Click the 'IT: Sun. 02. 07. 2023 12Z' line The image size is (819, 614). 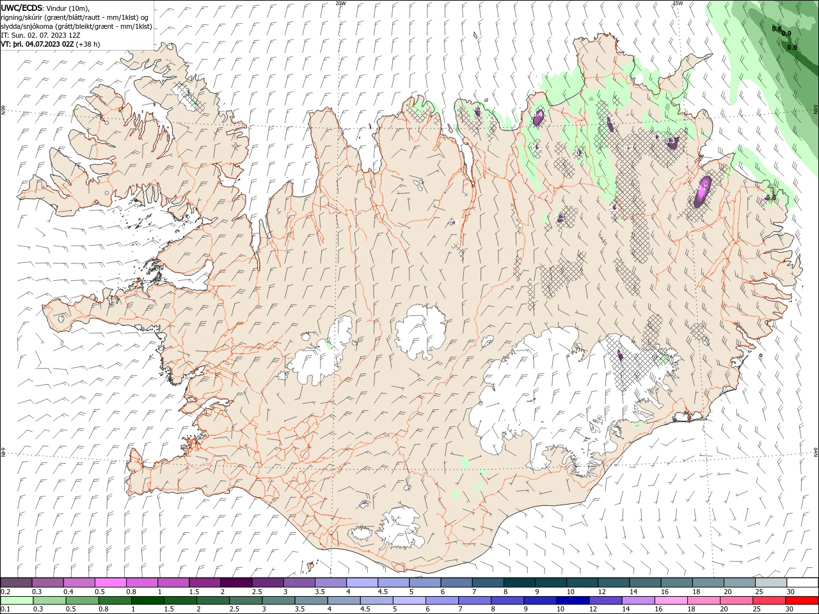(40, 35)
